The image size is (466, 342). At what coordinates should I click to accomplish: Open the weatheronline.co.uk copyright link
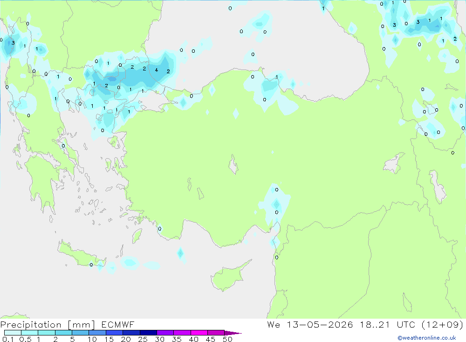(427, 338)
